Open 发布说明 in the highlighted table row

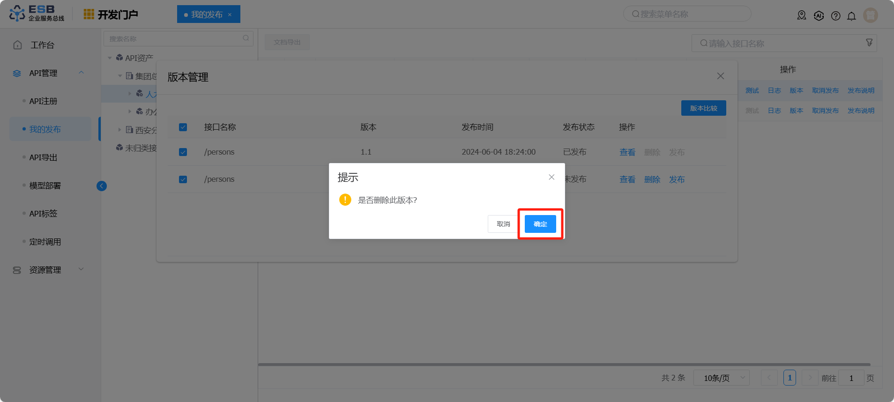[861, 90]
